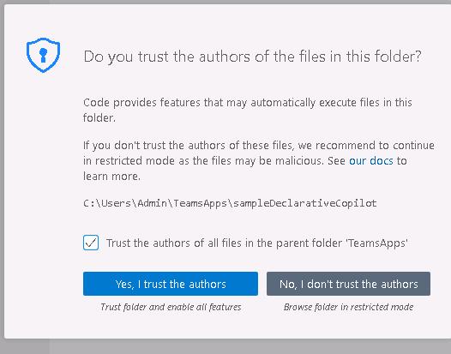
Task: Click the dimmed background below the dialog
Action: [x=225, y=347]
